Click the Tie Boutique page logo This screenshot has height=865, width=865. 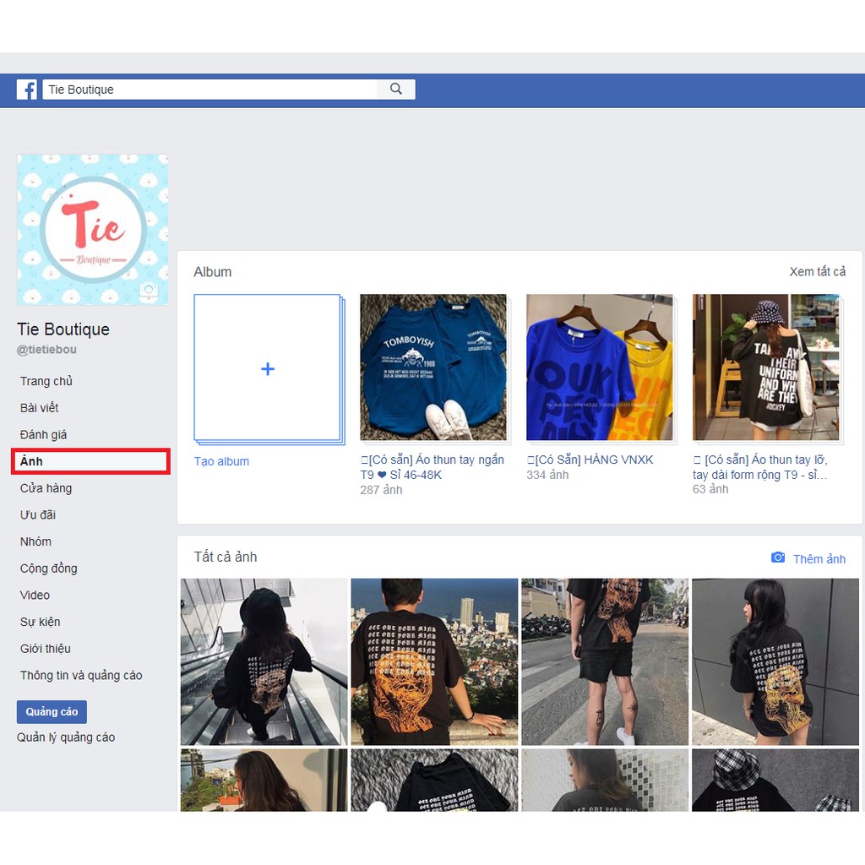click(92, 230)
